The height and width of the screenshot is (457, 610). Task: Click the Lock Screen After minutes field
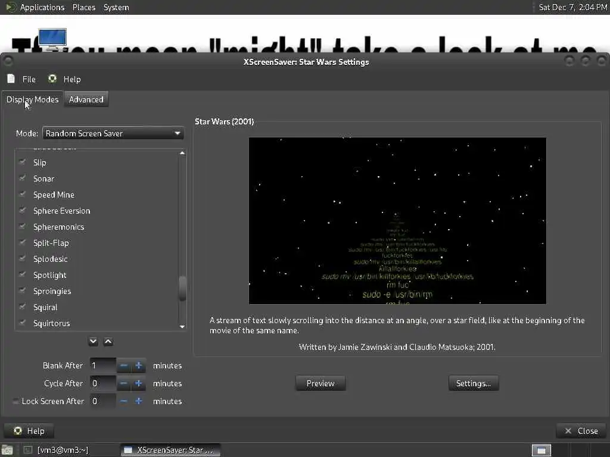coord(102,401)
